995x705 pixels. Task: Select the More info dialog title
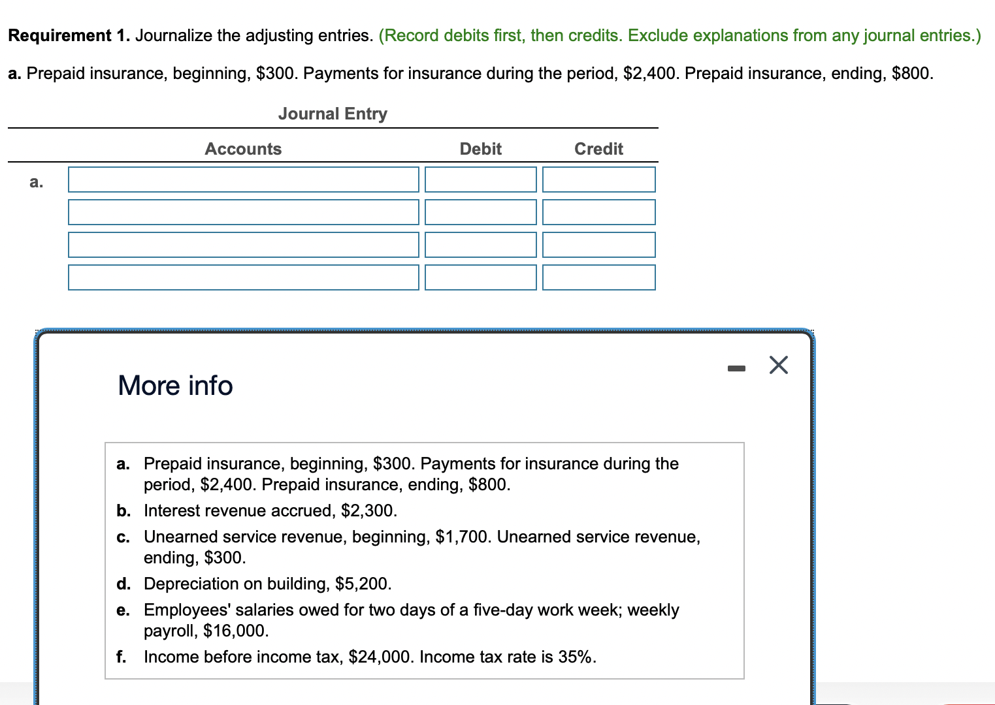(174, 385)
